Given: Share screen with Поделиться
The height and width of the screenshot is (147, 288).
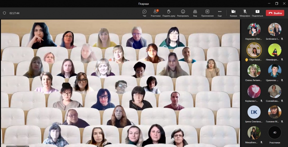Looking at the screenshot, I should pyautogui.click(x=257, y=13).
